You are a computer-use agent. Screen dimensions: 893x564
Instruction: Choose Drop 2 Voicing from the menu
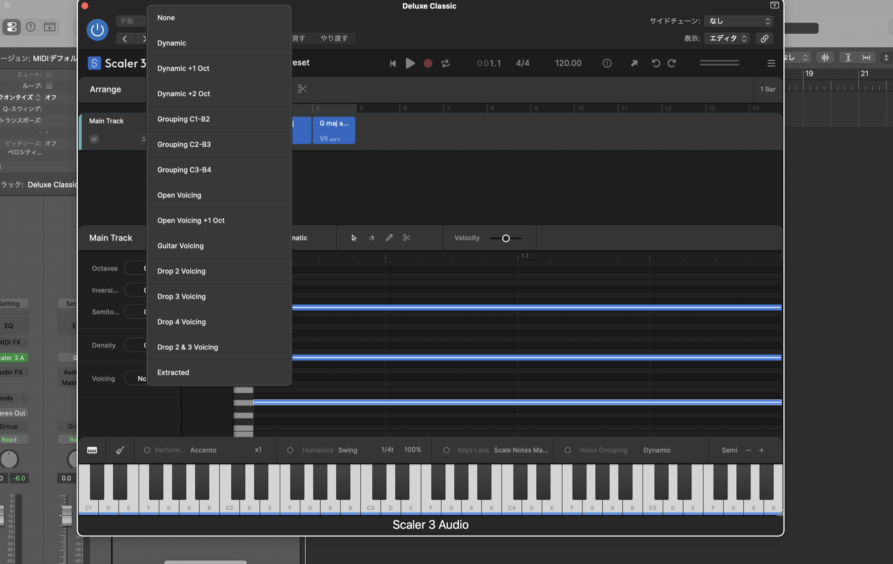219,271
